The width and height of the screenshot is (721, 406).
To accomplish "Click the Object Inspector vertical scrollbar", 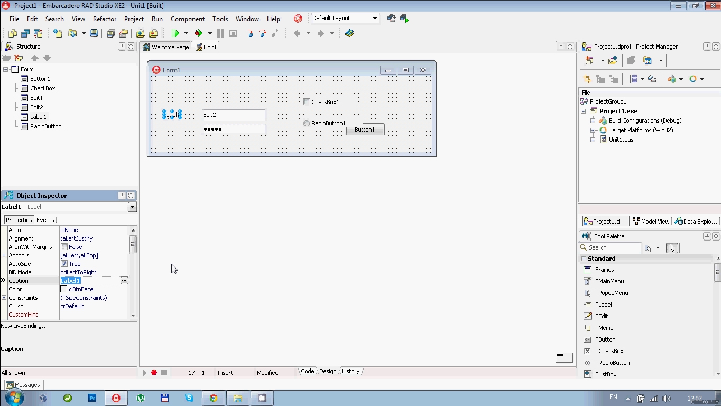I will [133, 272].
